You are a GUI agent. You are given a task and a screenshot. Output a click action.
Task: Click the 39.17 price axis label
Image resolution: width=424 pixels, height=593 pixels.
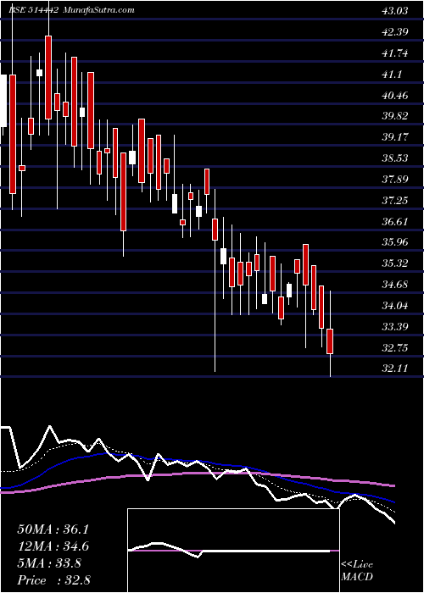tap(395, 137)
